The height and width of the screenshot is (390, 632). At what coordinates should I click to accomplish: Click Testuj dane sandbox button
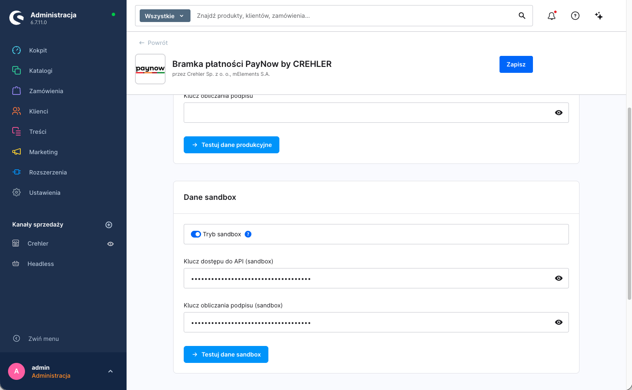[226, 354]
